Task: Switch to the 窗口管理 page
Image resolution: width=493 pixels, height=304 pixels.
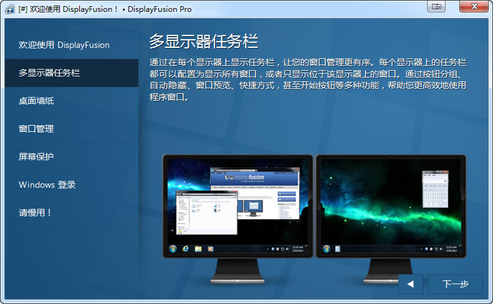Action: pyautogui.click(x=72, y=129)
